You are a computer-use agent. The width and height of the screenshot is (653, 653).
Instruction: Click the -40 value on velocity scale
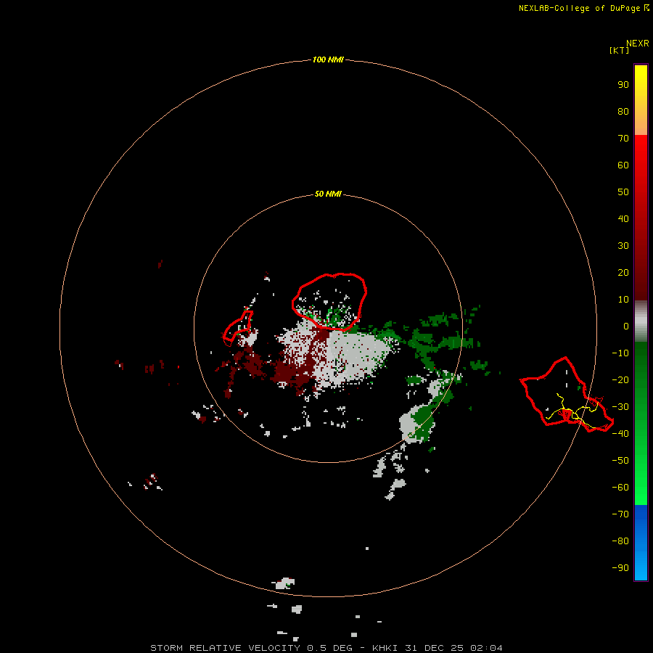pos(620,434)
